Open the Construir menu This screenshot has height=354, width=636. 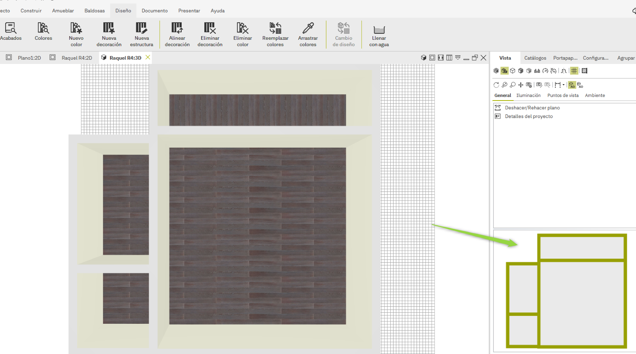(31, 11)
